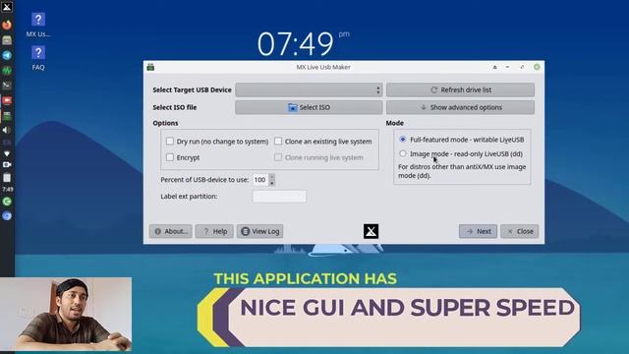Click the MX Live Usb Maker title bar app icon

150,67
